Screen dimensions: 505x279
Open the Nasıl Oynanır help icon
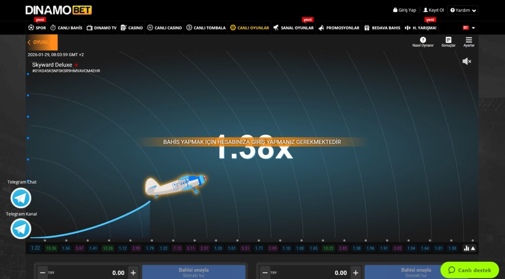423,40
